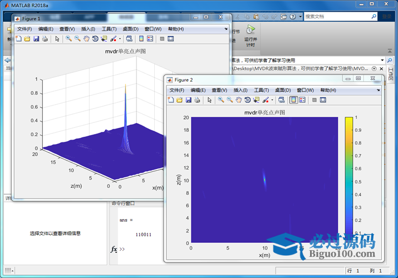This screenshot has width=398, height=278.
Task: Open file icon in Figure 2 toolbar
Action: [x=179, y=100]
